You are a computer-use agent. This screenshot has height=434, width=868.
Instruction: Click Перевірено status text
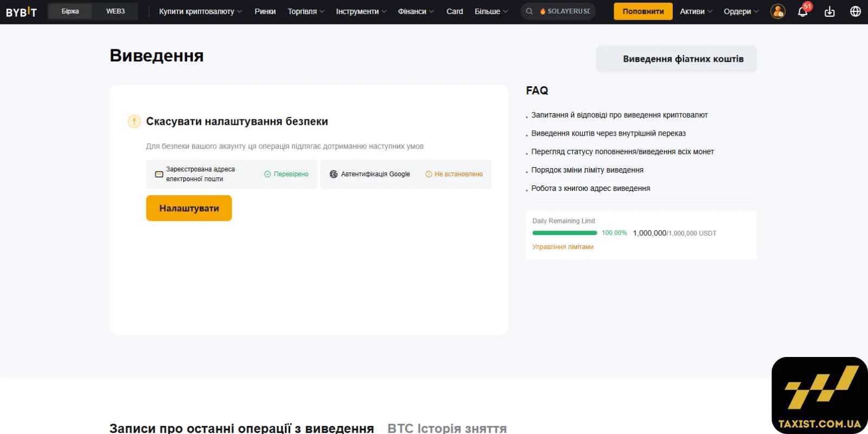[x=291, y=174]
